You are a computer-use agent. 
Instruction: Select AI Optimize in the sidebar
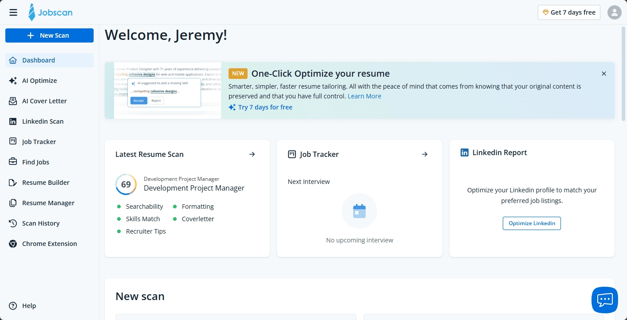(39, 81)
